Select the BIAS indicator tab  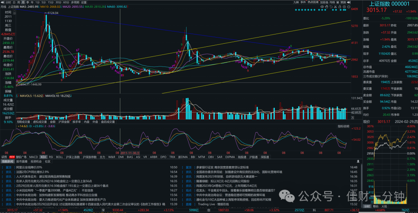[130, 157]
